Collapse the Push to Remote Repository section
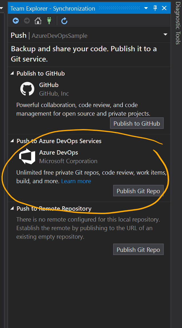This screenshot has width=182, height=328. pos(12,208)
